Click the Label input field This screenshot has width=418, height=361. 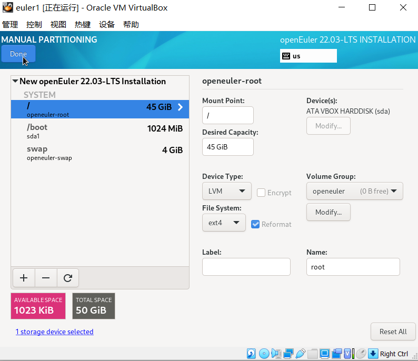tap(246, 267)
